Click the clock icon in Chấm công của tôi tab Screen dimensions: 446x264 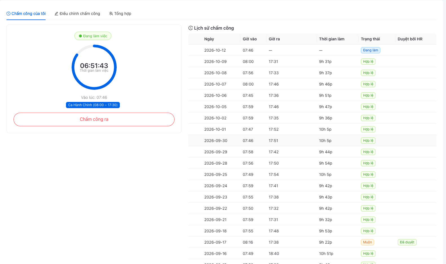point(8,14)
